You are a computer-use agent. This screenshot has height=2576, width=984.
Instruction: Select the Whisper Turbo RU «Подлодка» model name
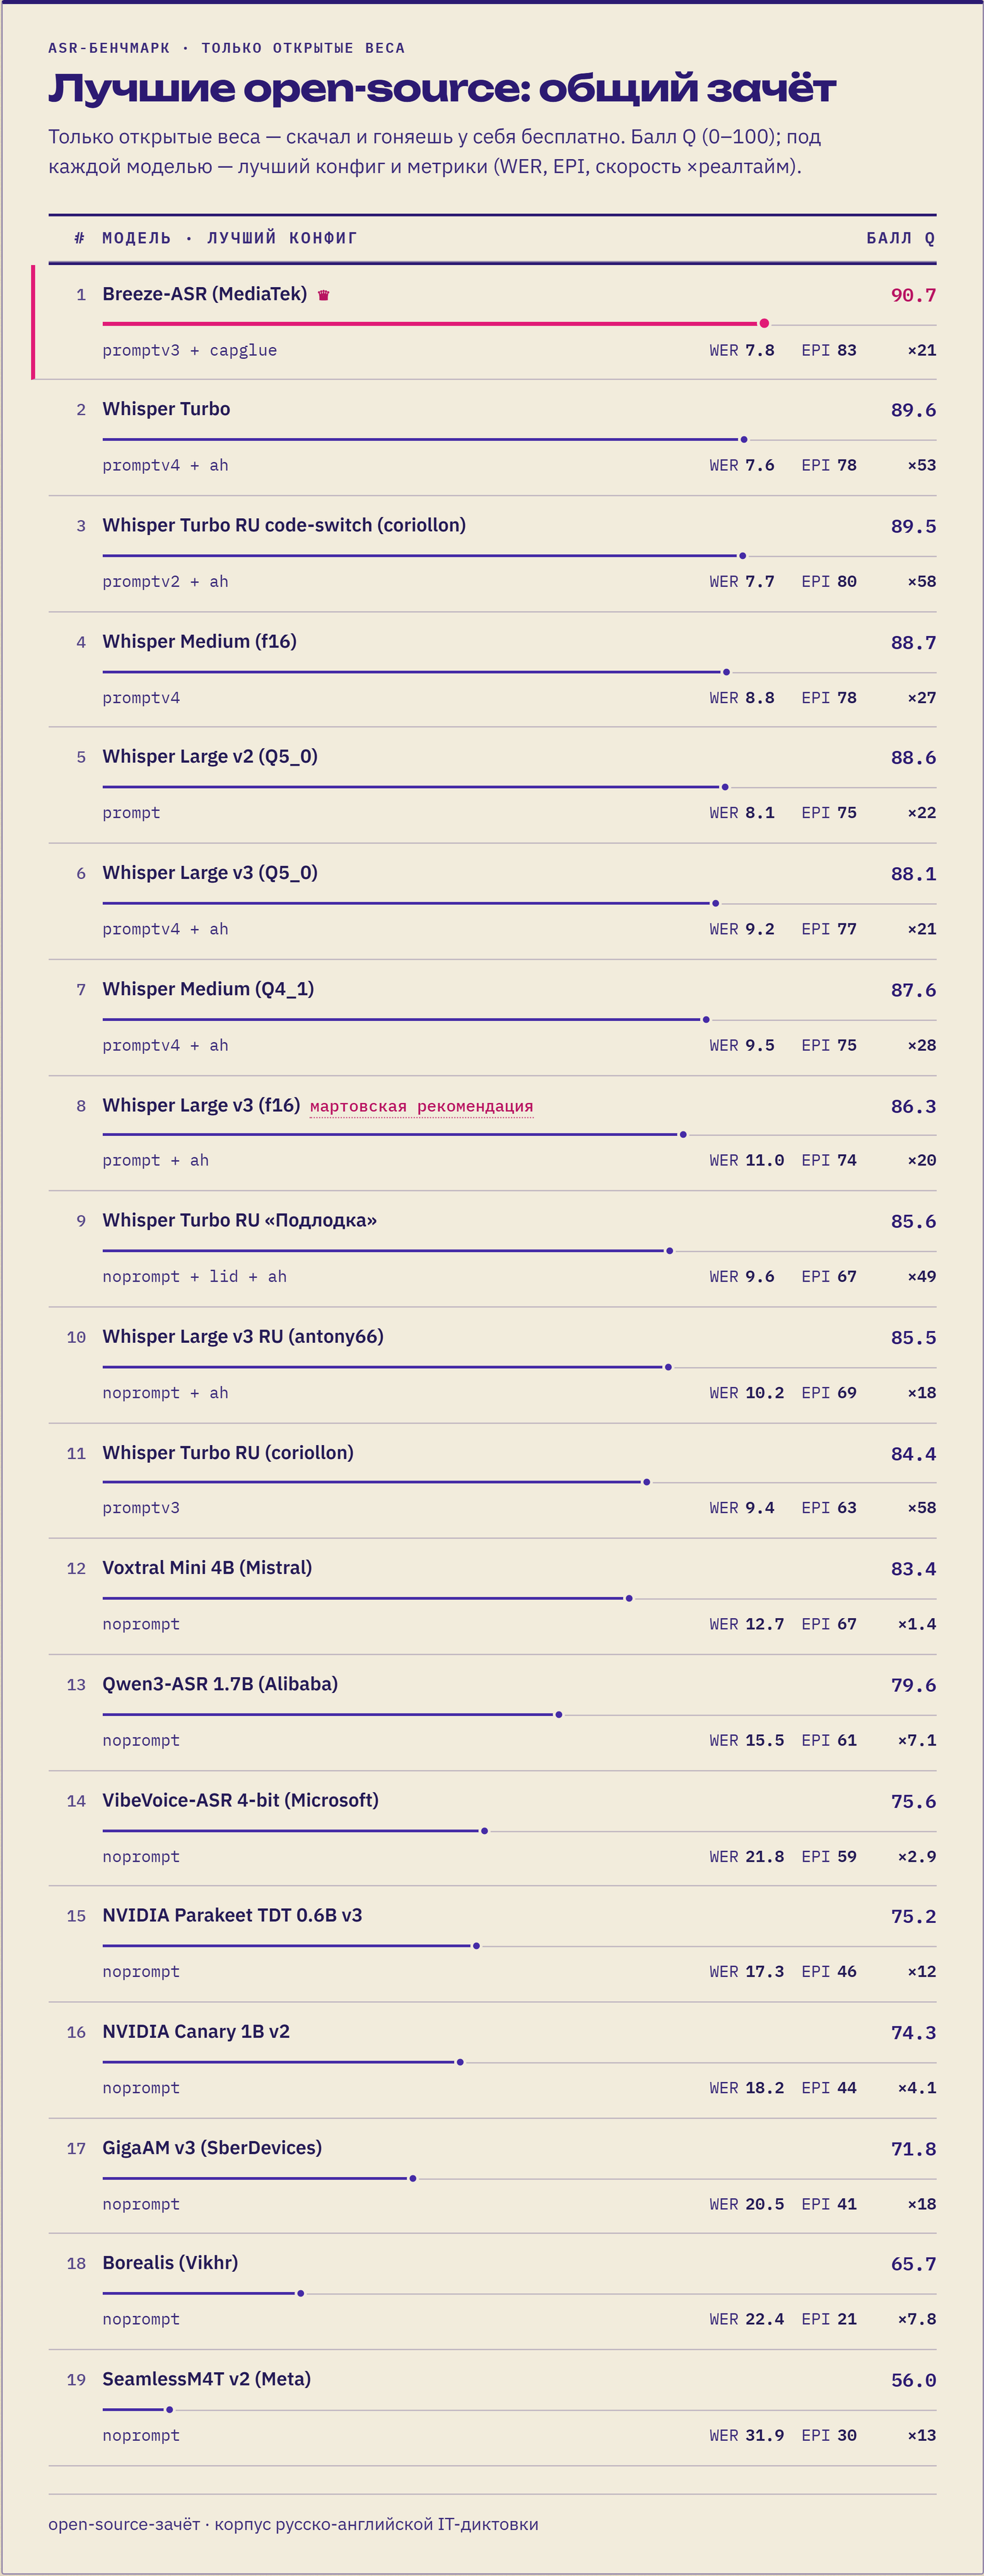[240, 1220]
